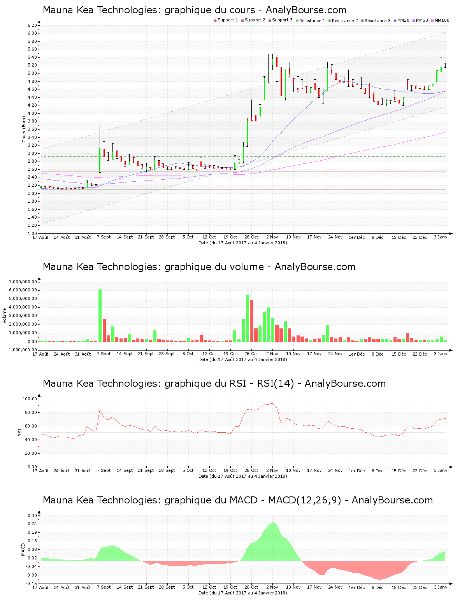Click the tallest green volume bar near 7 Sept
The width and height of the screenshot is (467, 603).
click(x=100, y=316)
